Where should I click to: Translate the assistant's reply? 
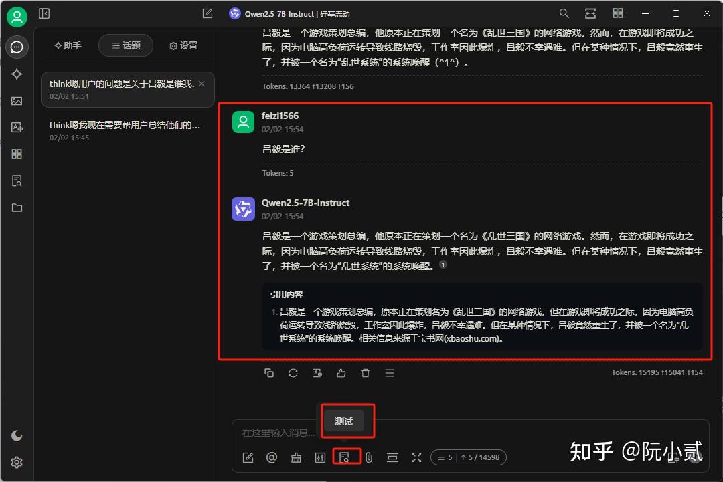pyautogui.click(x=317, y=373)
